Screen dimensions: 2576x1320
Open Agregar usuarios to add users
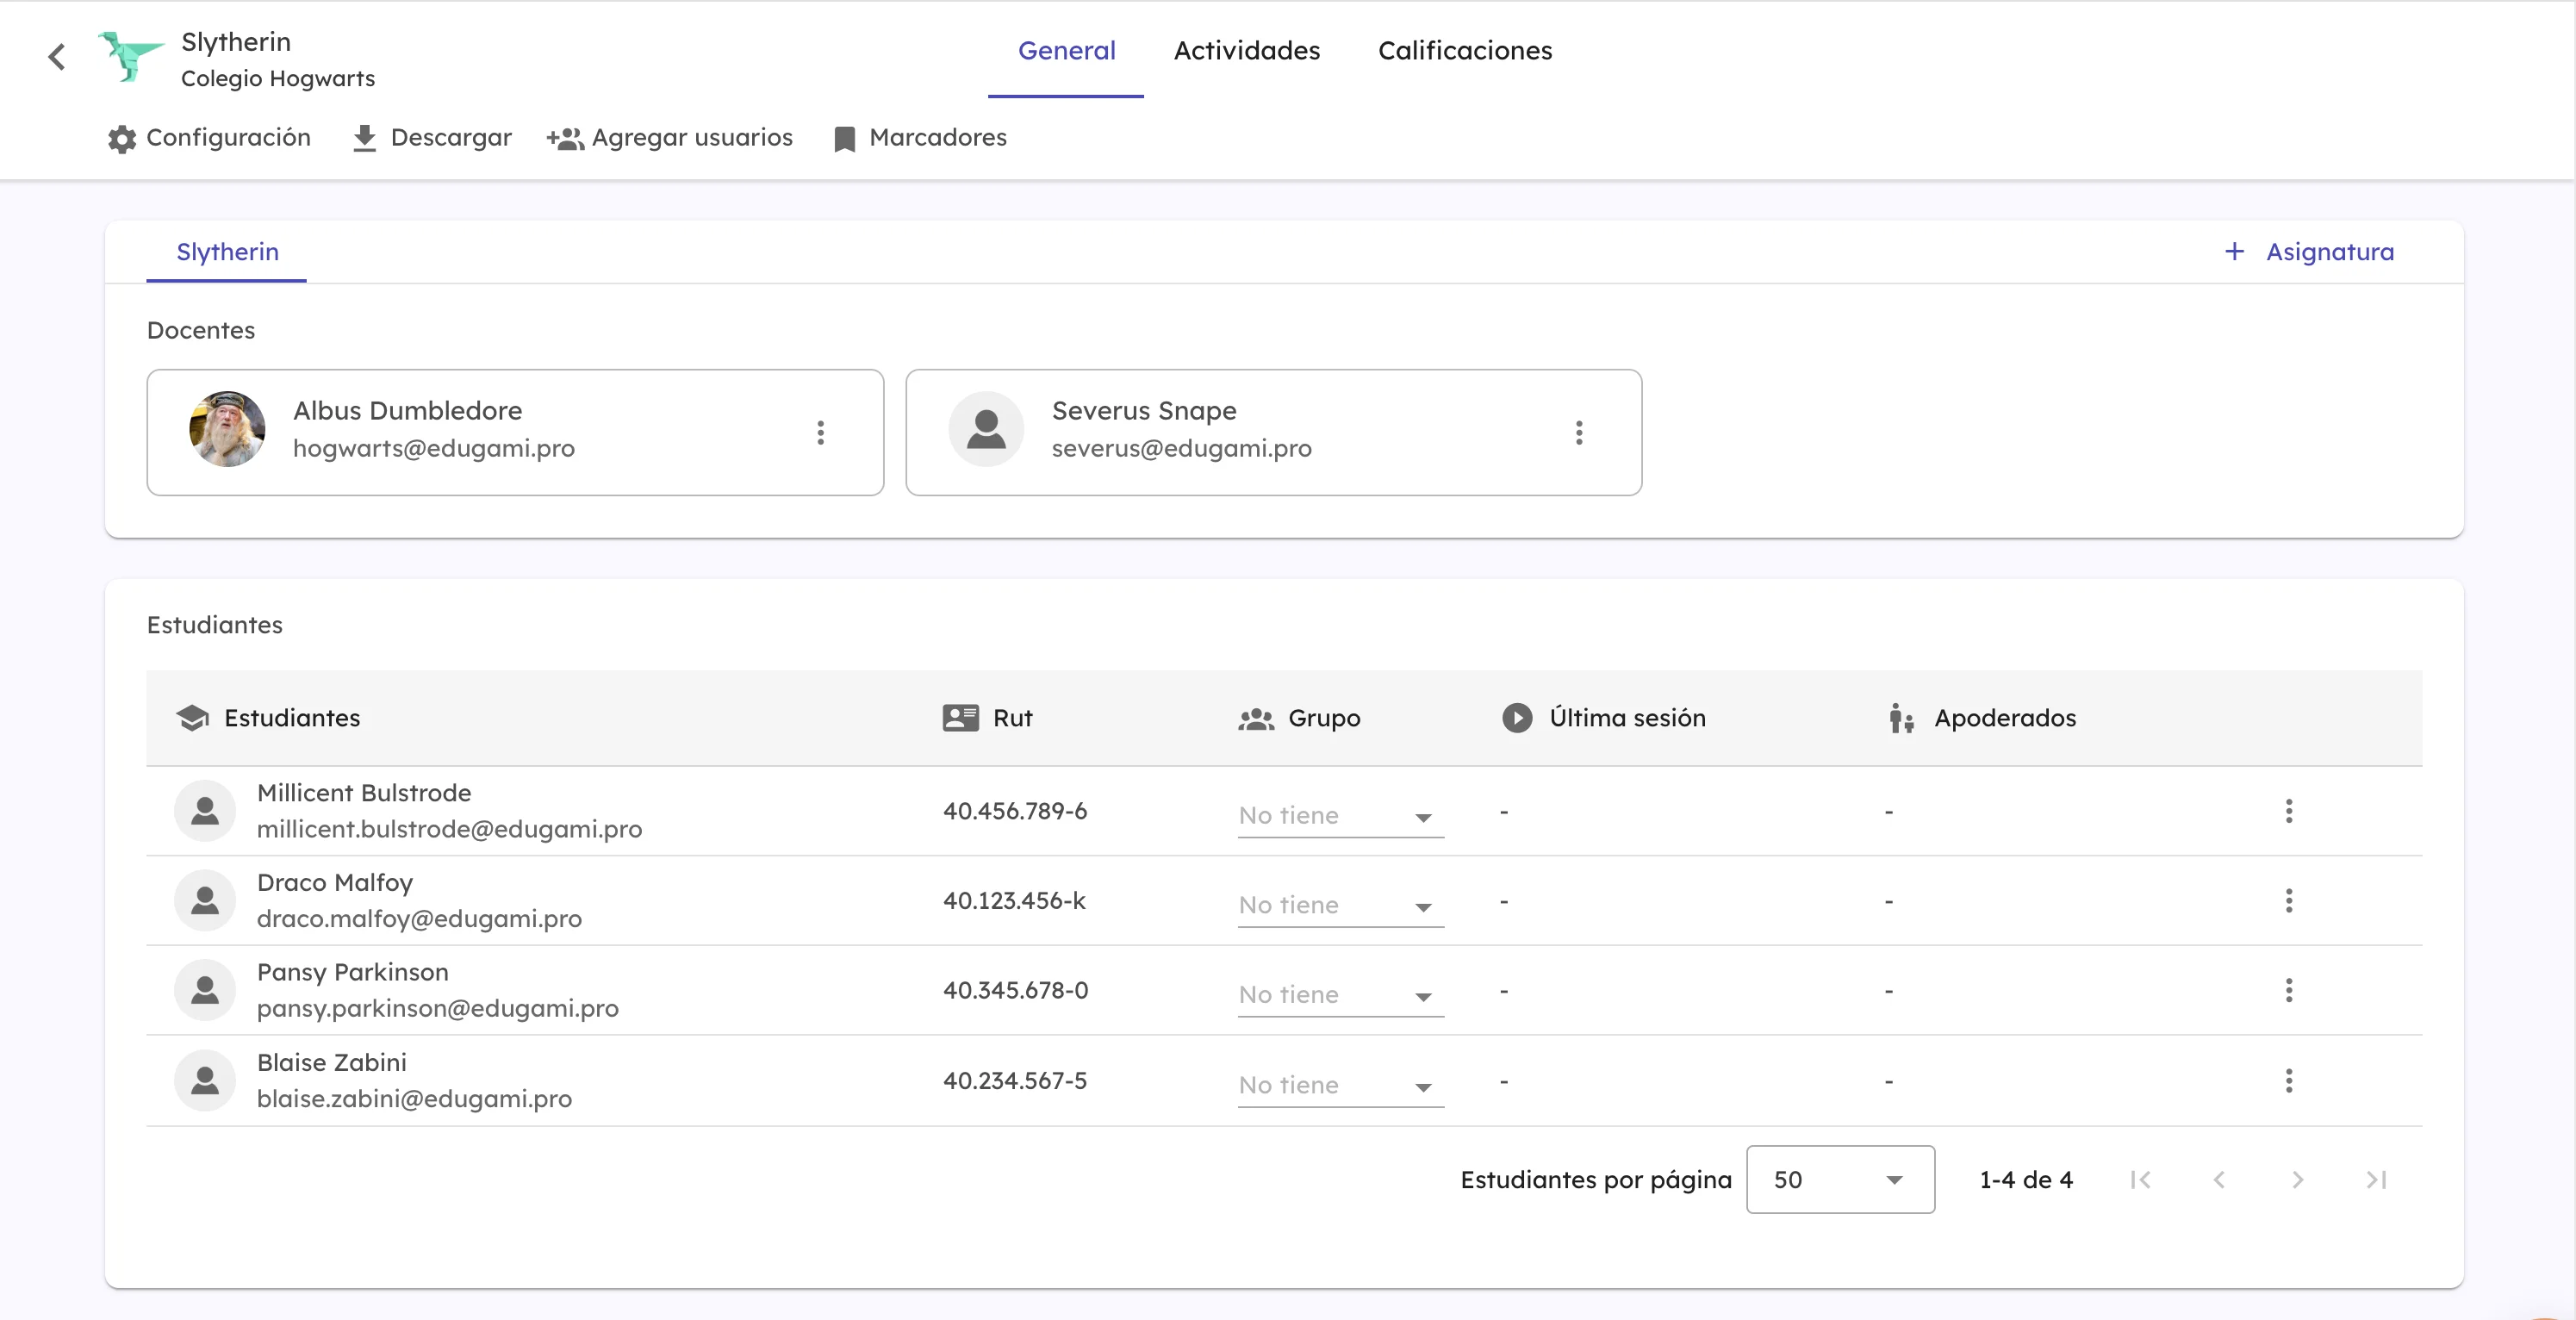[x=669, y=138]
